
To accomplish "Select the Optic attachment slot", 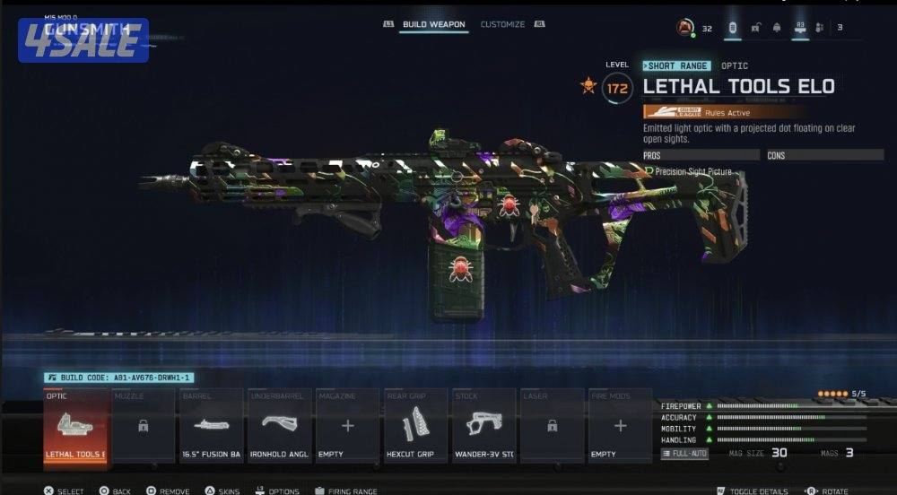I will pos(75,425).
